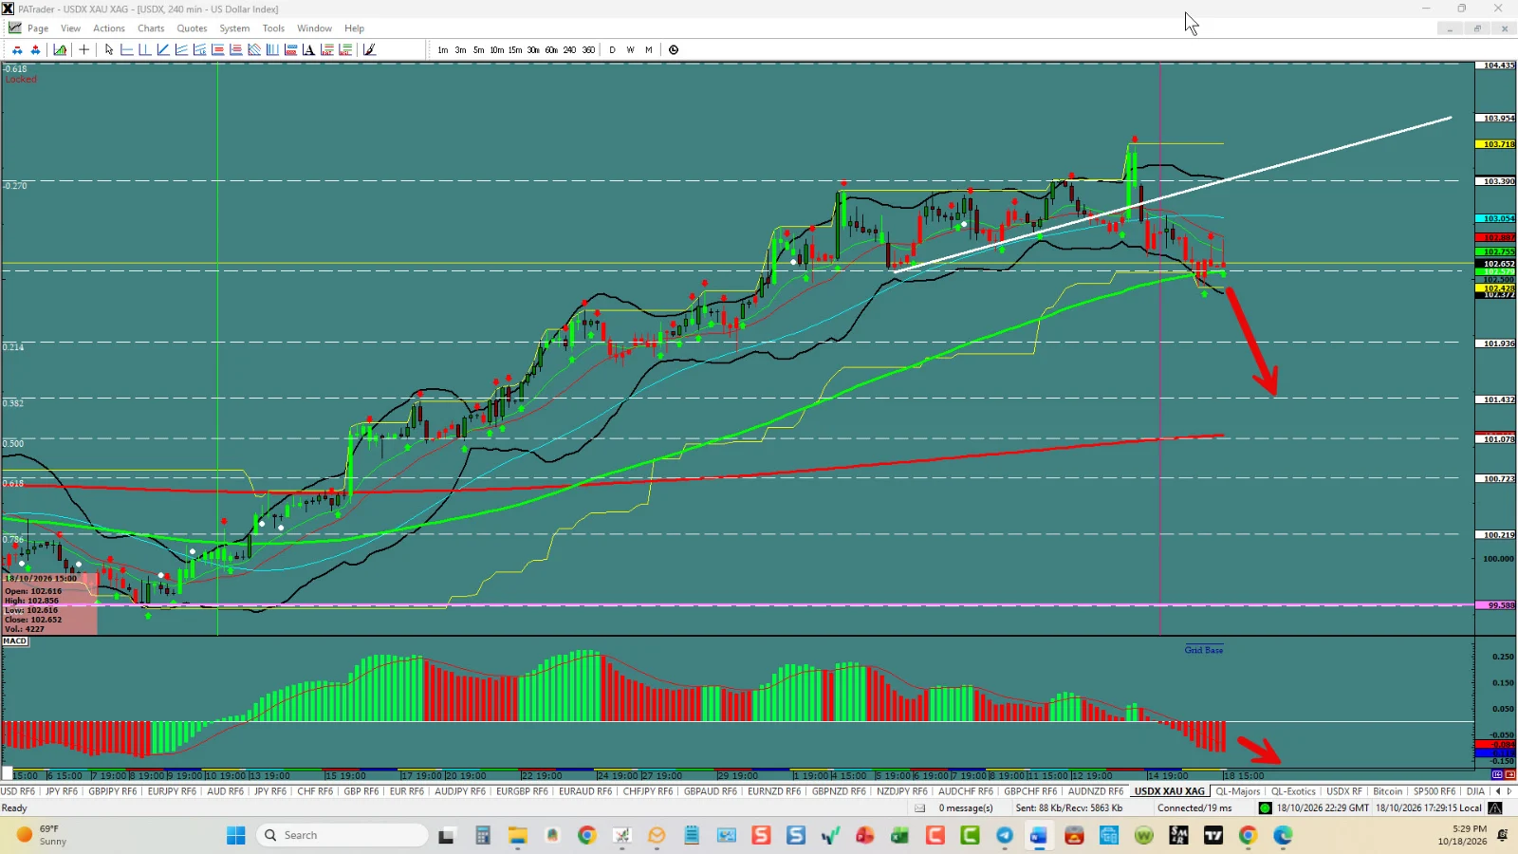Open the Actions menu

coord(109,28)
